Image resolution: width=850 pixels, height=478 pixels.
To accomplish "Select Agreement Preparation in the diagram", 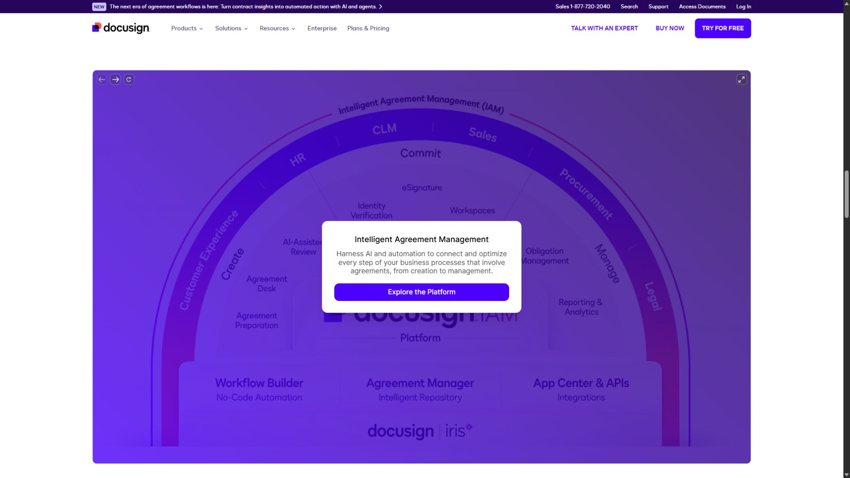I will pyautogui.click(x=257, y=320).
